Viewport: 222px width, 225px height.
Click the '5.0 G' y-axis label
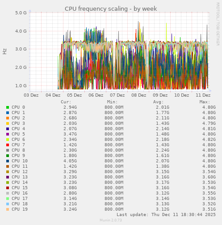coord(21,13)
